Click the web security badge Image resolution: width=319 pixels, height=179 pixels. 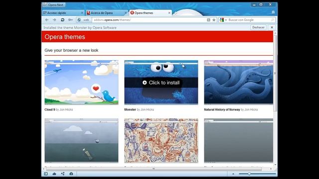tap(84, 20)
